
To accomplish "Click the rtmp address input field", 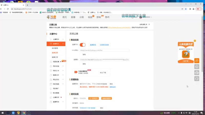I will tap(105, 50).
